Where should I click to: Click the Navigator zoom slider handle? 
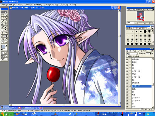click(145, 23)
